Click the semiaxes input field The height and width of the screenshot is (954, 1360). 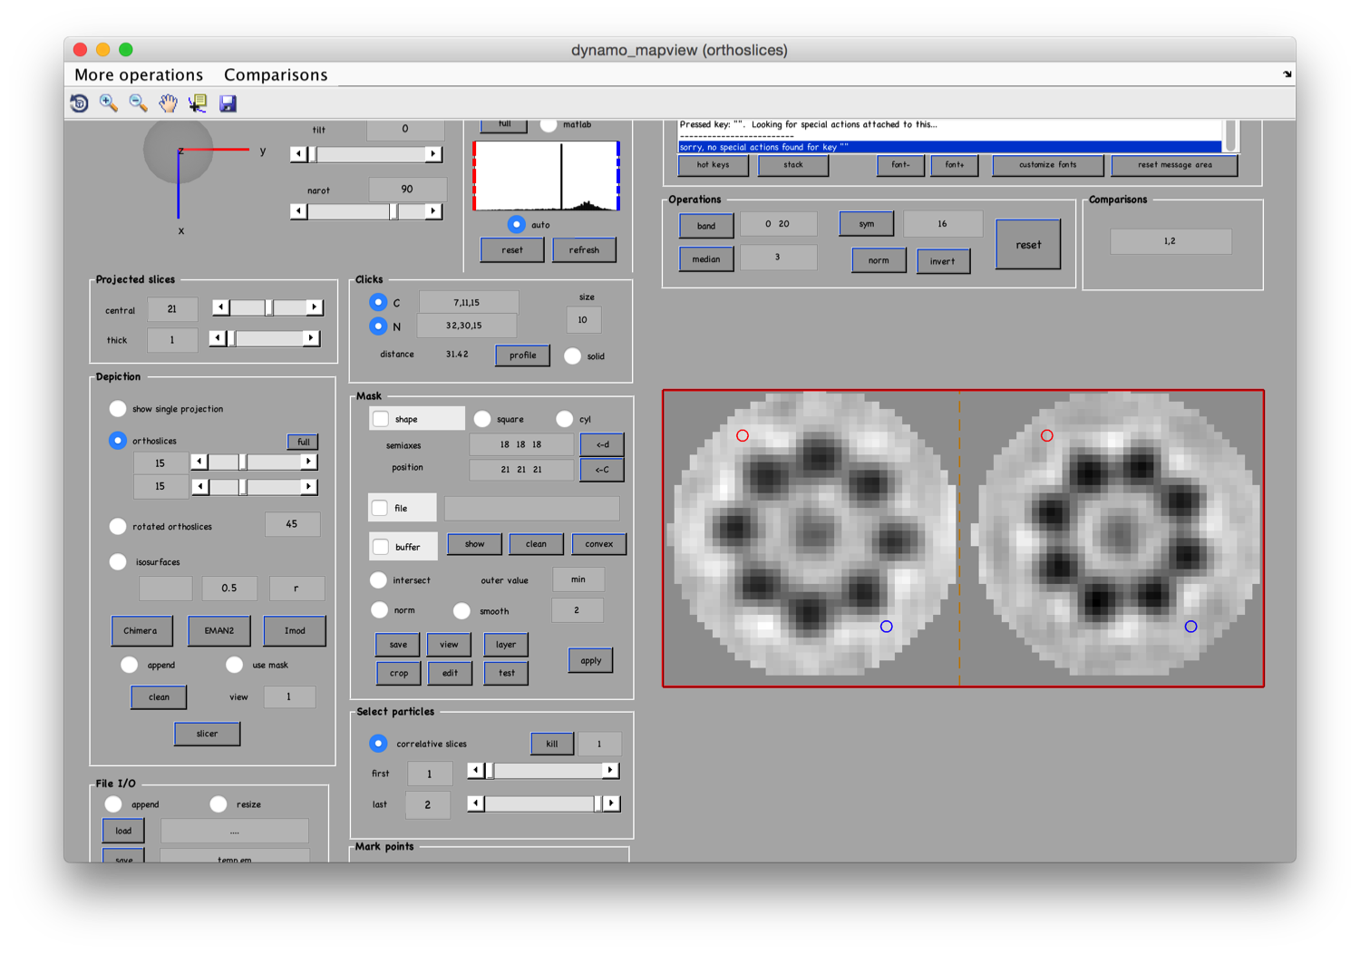(520, 444)
